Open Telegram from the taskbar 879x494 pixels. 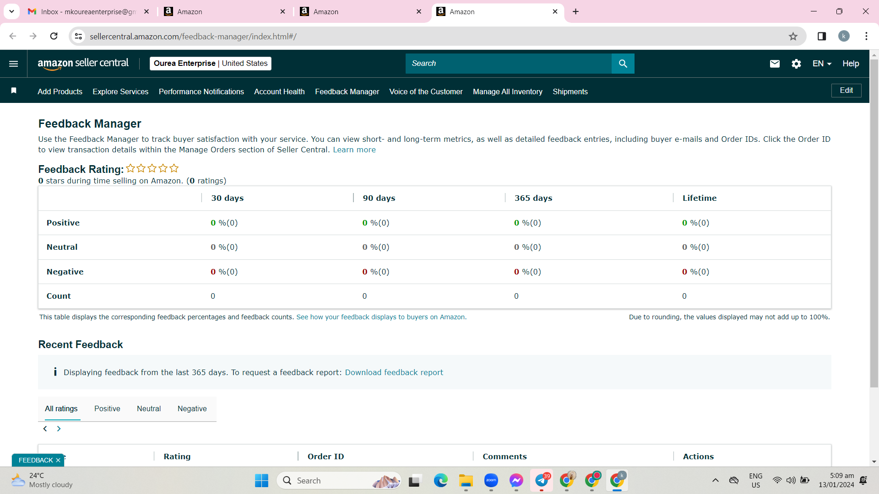[x=542, y=481]
